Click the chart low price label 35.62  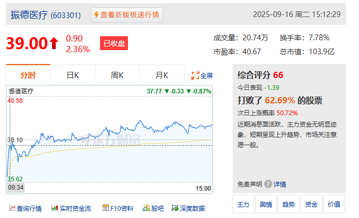[x=15, y=179]
